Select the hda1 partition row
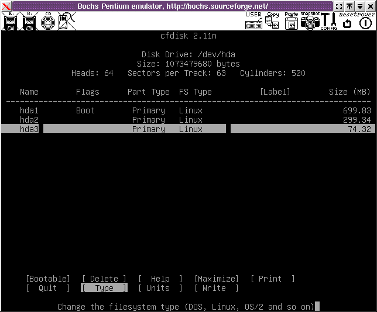This screenshot has width=377, height=312. (x=187, y=110)
